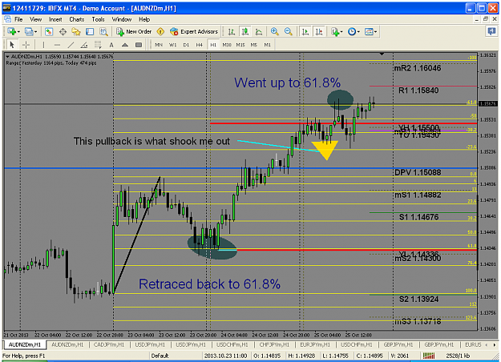The height and width of the screenshot is (362, 501).
Task: Select the Trendline drawing tool
Action: coord(71,45)
